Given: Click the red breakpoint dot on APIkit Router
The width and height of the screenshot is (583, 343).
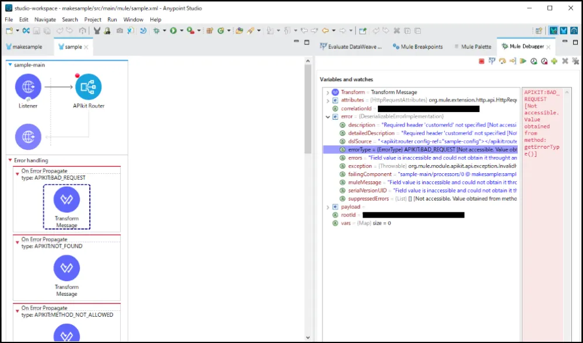Looking at the screenshot, I should (78, 75).
